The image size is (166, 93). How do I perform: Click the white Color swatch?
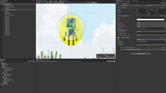[x=150, y=20]
